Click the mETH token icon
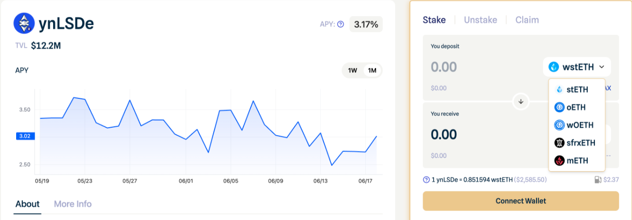The image size is (632, 220). 559,161
